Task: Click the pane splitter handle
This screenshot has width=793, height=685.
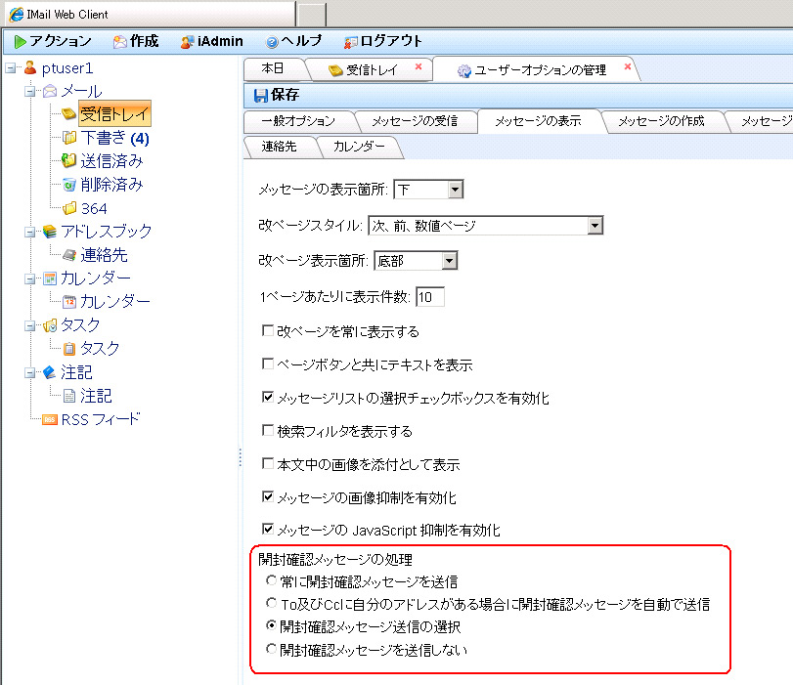Action: pos(240,458)
